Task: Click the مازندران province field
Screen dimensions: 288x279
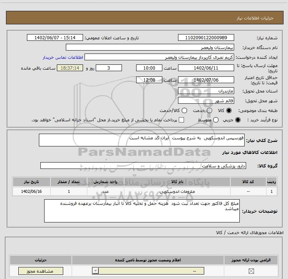Action: click(x=206, y=91)
